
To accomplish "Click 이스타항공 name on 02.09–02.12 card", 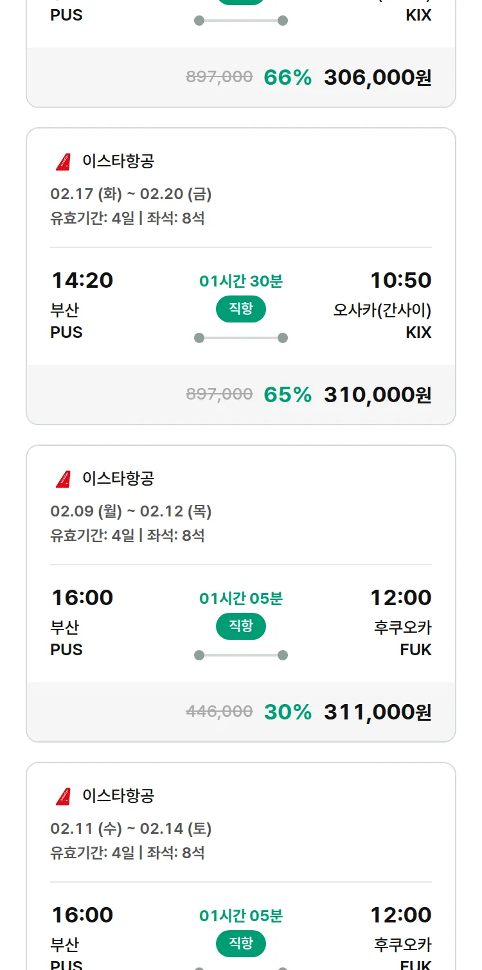I will (118, 479).
